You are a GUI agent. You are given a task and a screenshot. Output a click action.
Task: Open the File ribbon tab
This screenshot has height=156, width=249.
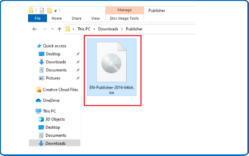[38, 18]
